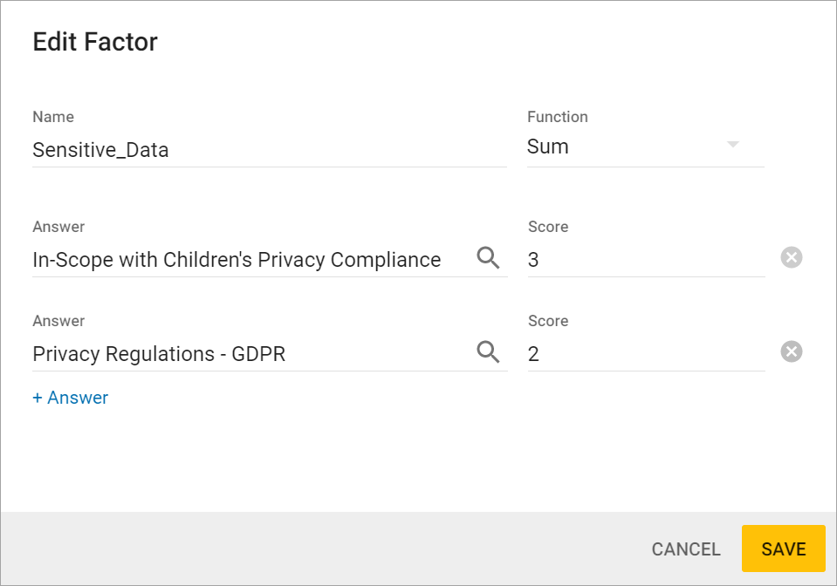Viewport: 837px width, 586px height.
Task: Expand the Function dropdown arrow
Action: (x=733, y=145)
